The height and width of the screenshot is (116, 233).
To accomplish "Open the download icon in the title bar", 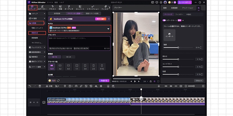I will (x=161, y=2).
